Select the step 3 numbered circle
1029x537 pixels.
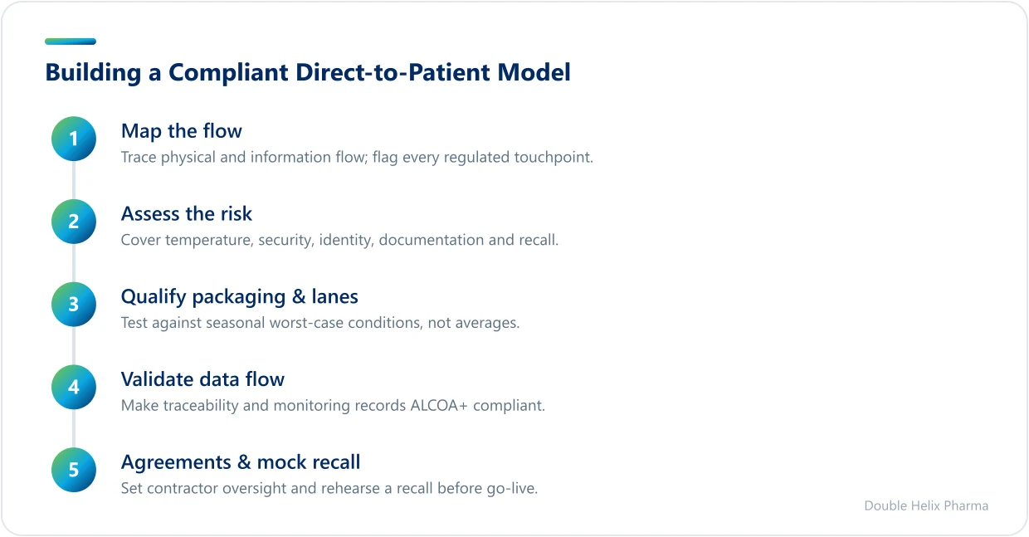pyautogui.click(x=74, y=305)
